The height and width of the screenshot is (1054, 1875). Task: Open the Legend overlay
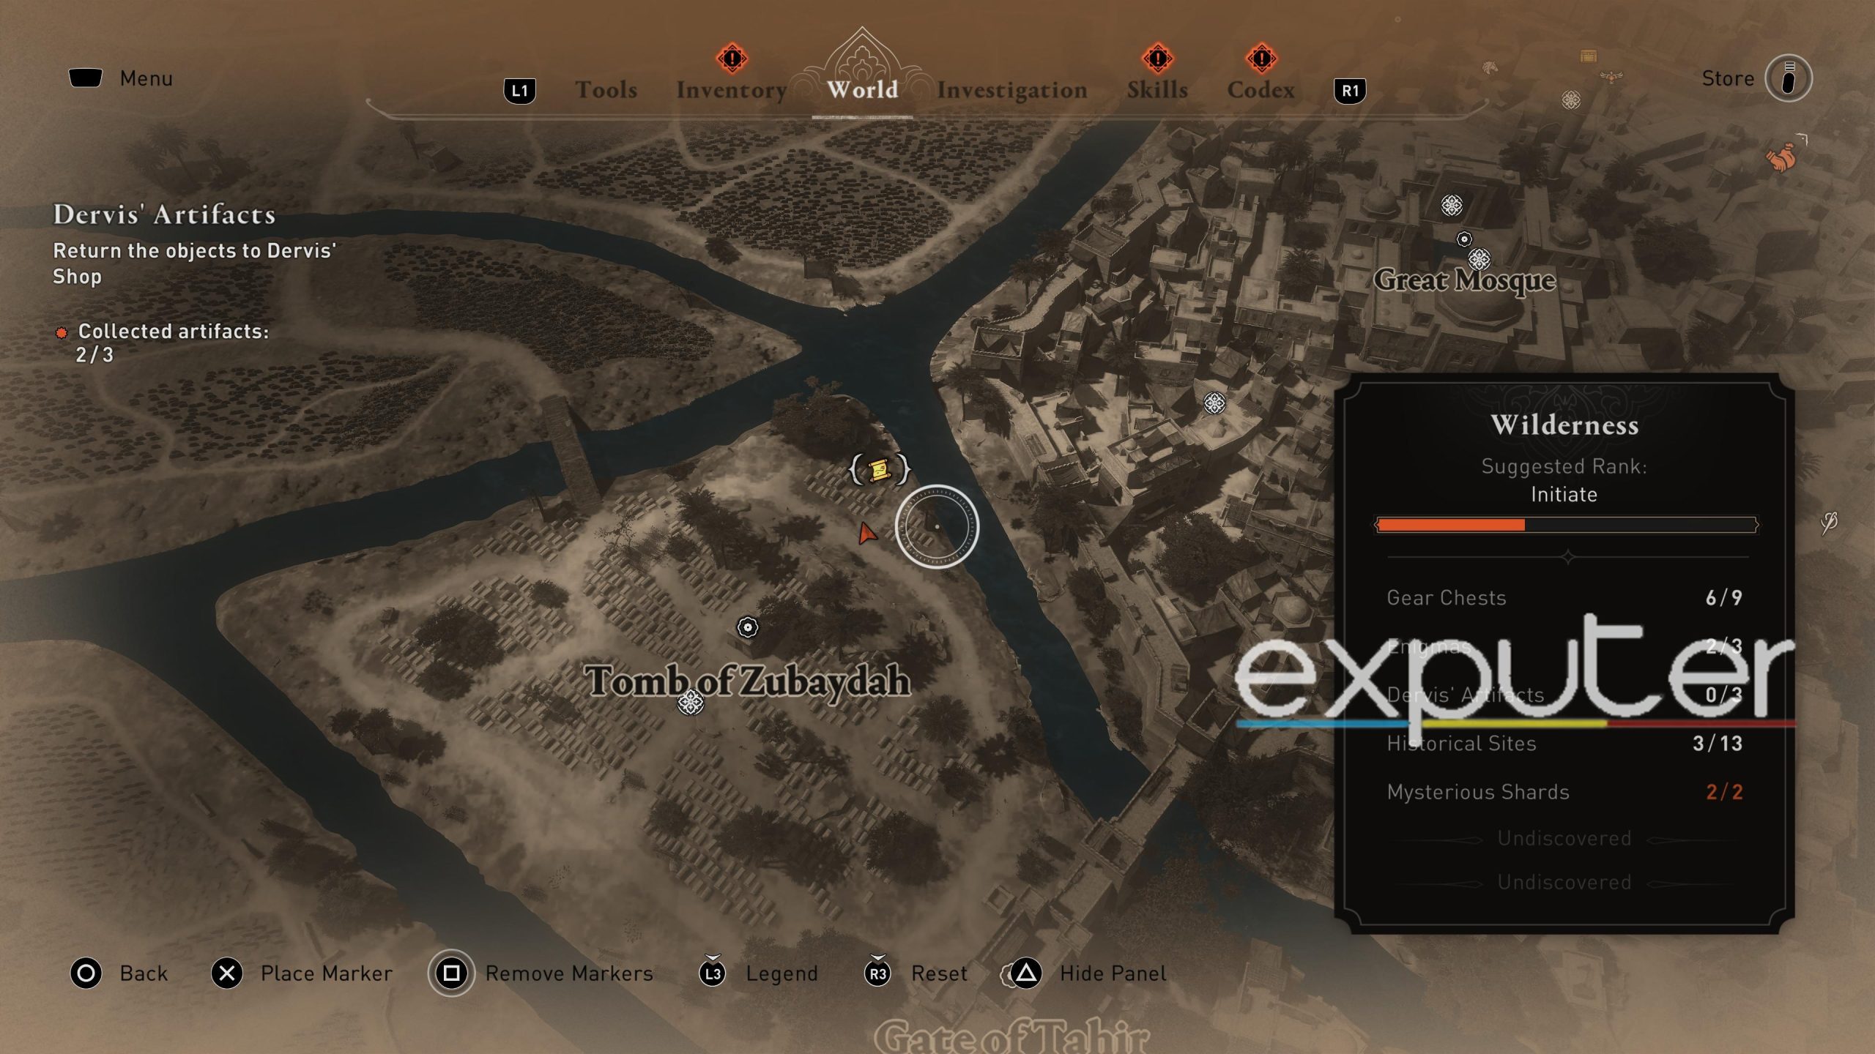[x=781, y=971]
